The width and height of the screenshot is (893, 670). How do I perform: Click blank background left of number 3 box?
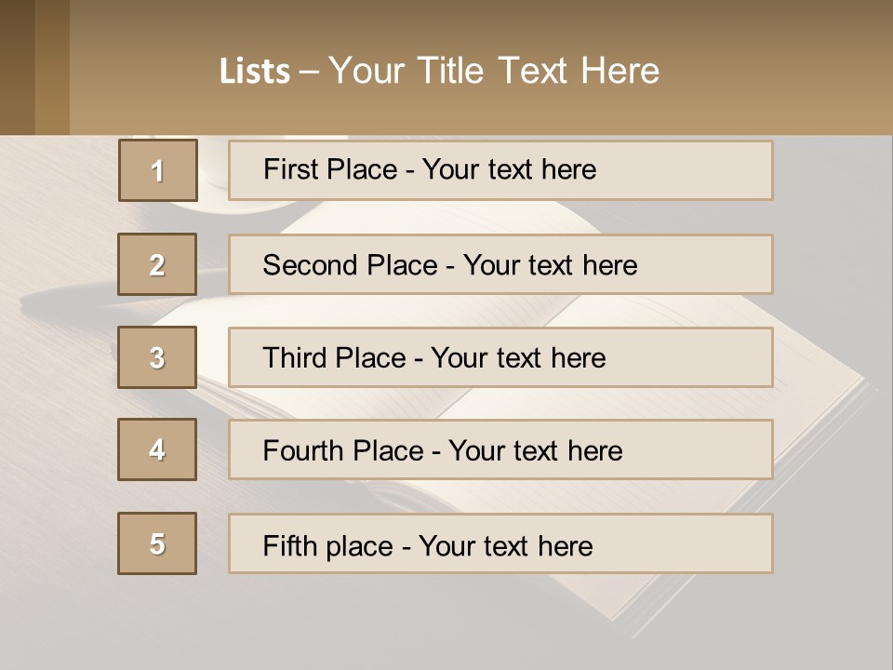click(58, 357)
